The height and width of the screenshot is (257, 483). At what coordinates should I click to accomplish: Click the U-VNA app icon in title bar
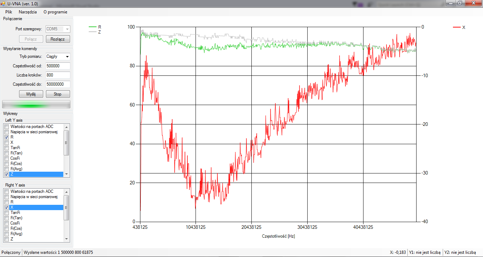[3, 4]
